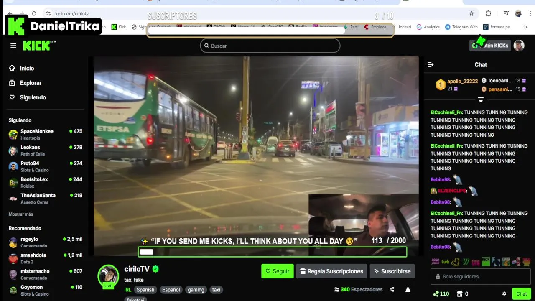535x301 pixels.
Task: Open rageylo's recommended channel
Action: point(45,242)
